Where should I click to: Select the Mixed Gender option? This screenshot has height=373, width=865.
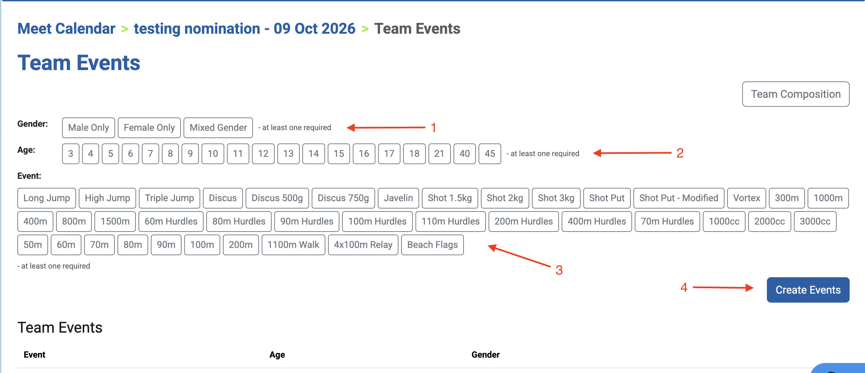218,127
